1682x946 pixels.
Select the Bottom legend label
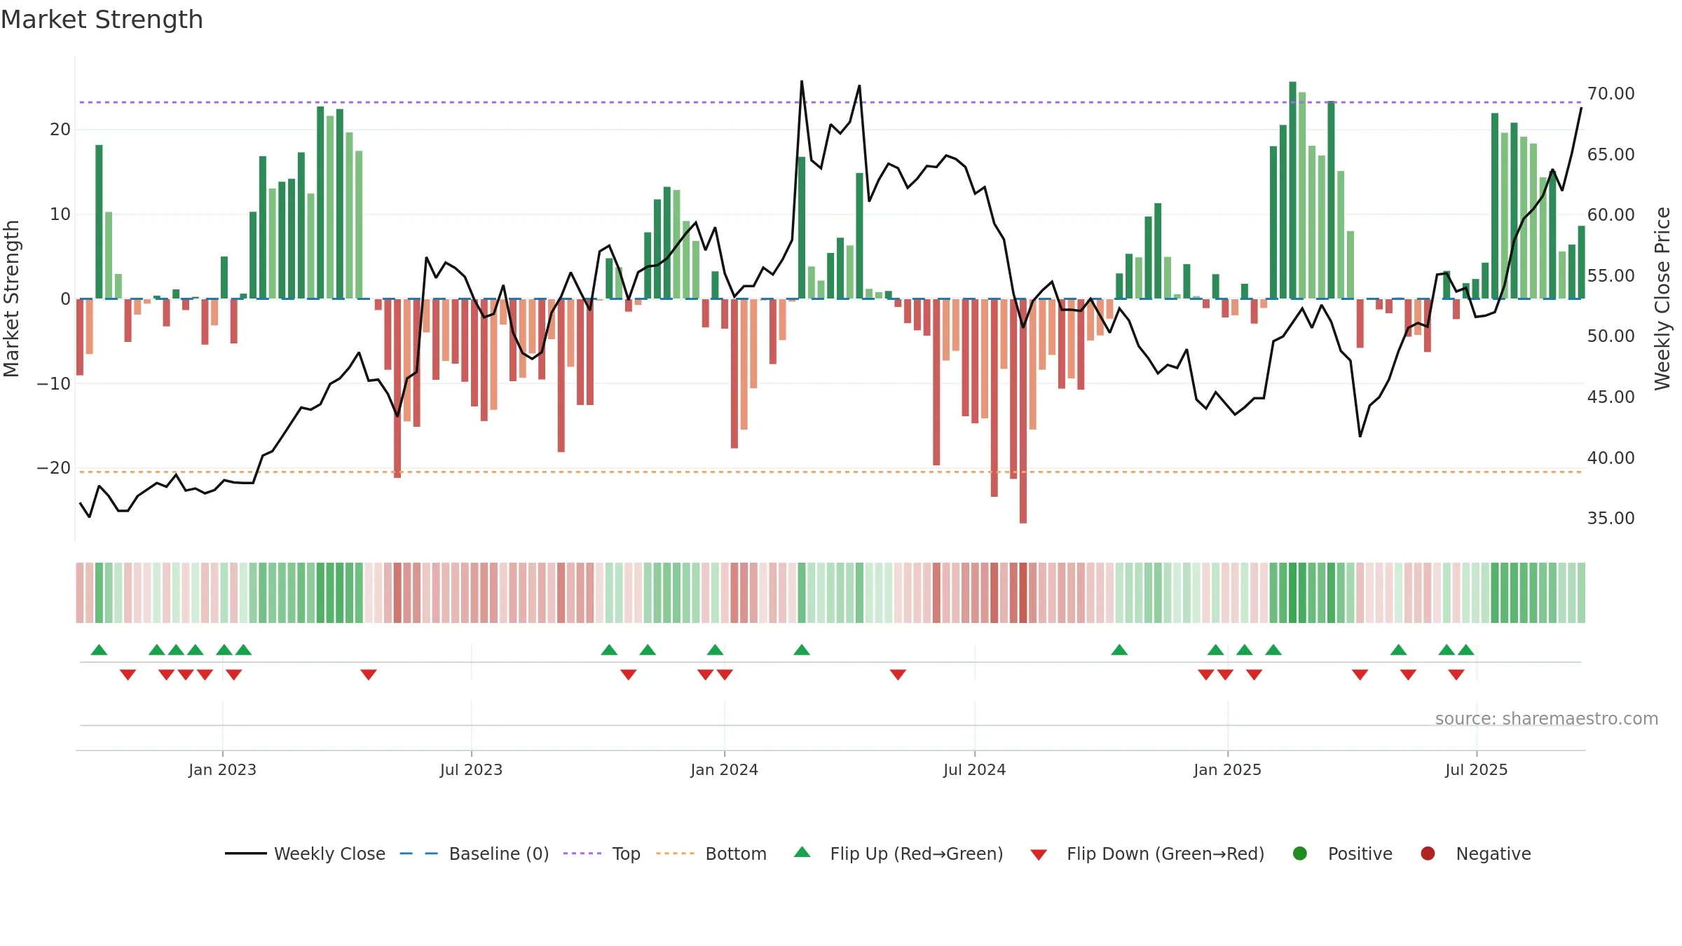click(x=736, y=854)
